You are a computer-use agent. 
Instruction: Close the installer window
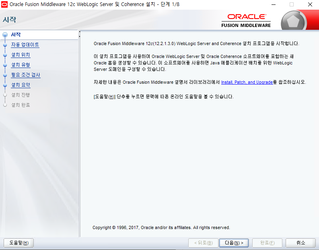coord(310,4)
